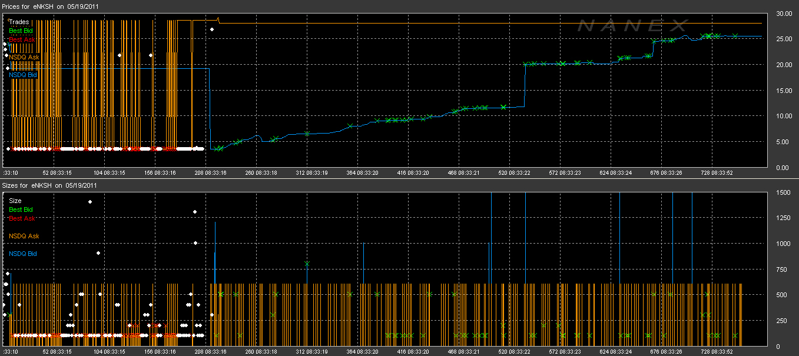The width and height of the screenshot is (799, 356).
Task: Select 'NSDQ Bid' legend label in Sizes chart
Action: pos(23,254)
